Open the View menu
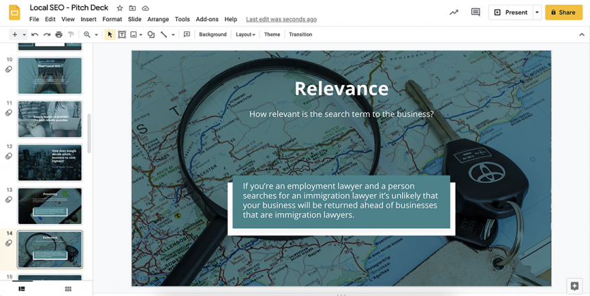This screenshot has width=590, height=296. pyautogui.click(x=68, y=19)
